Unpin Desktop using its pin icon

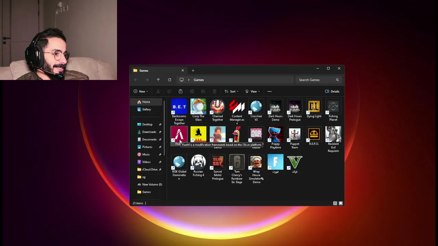[x=160, y=124]
